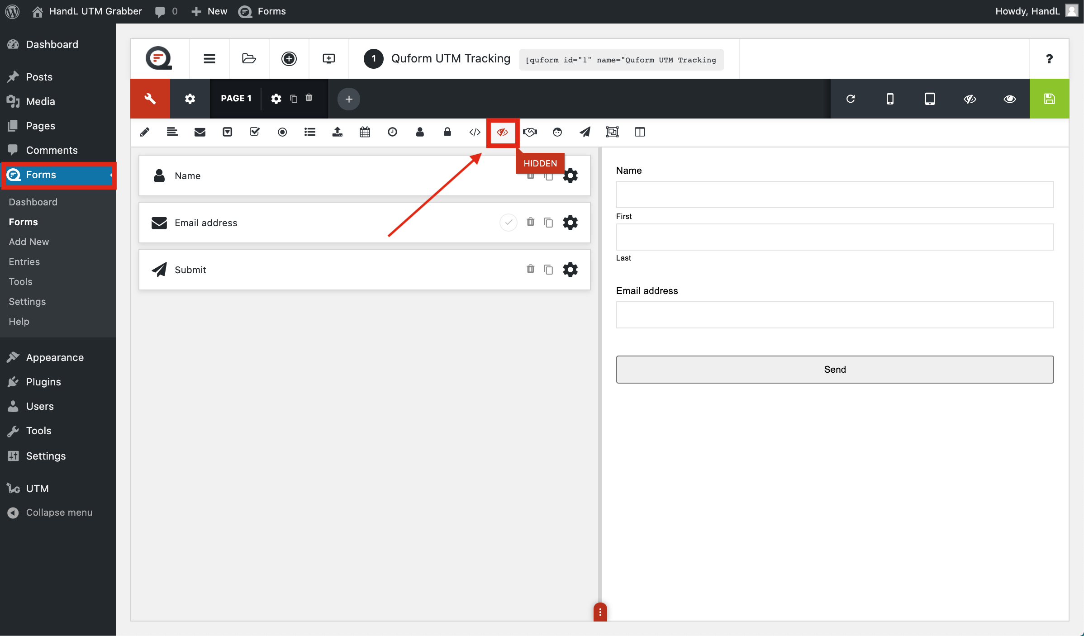Click the First name input in preview

coord(835,195)
